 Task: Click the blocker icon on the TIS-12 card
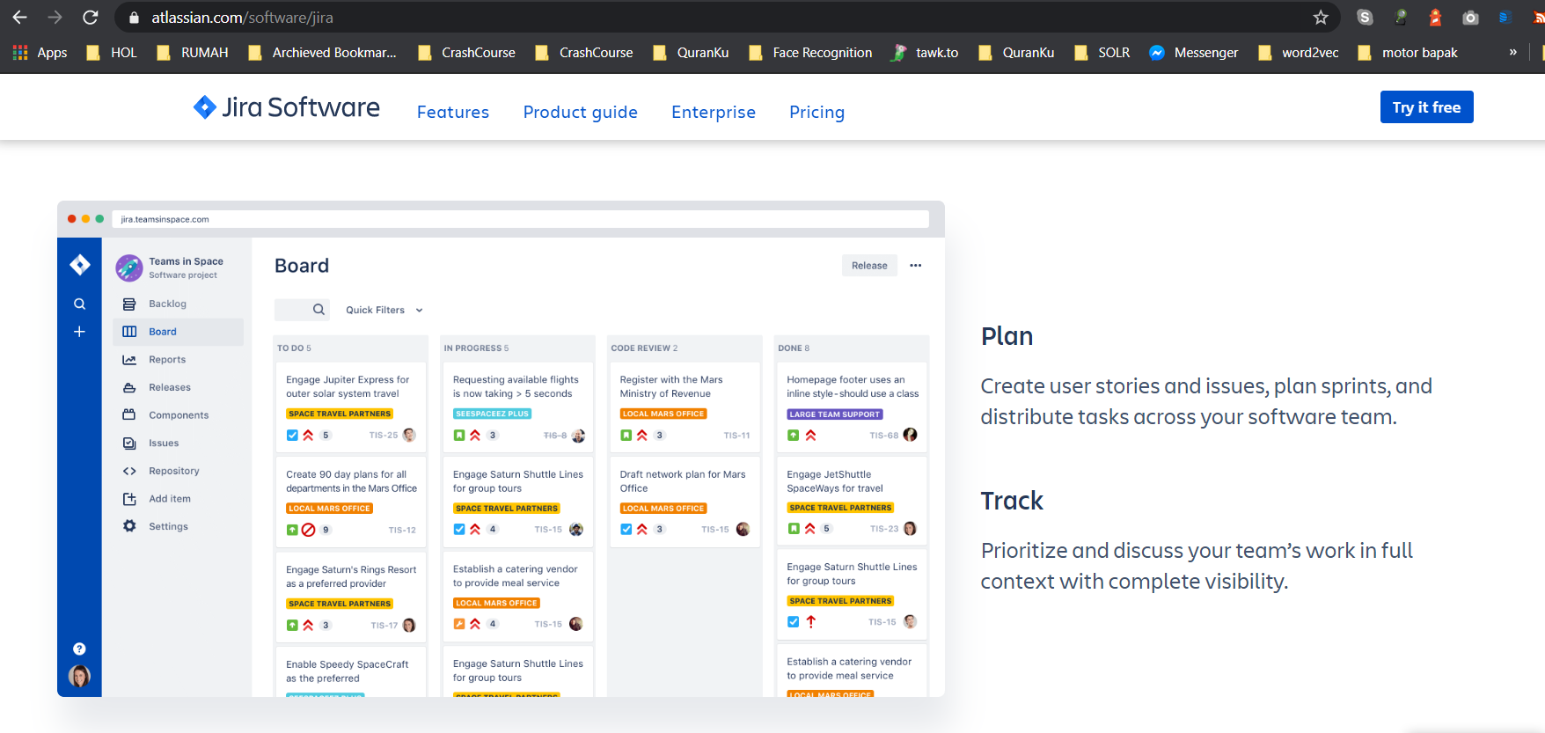pos(309,530)
